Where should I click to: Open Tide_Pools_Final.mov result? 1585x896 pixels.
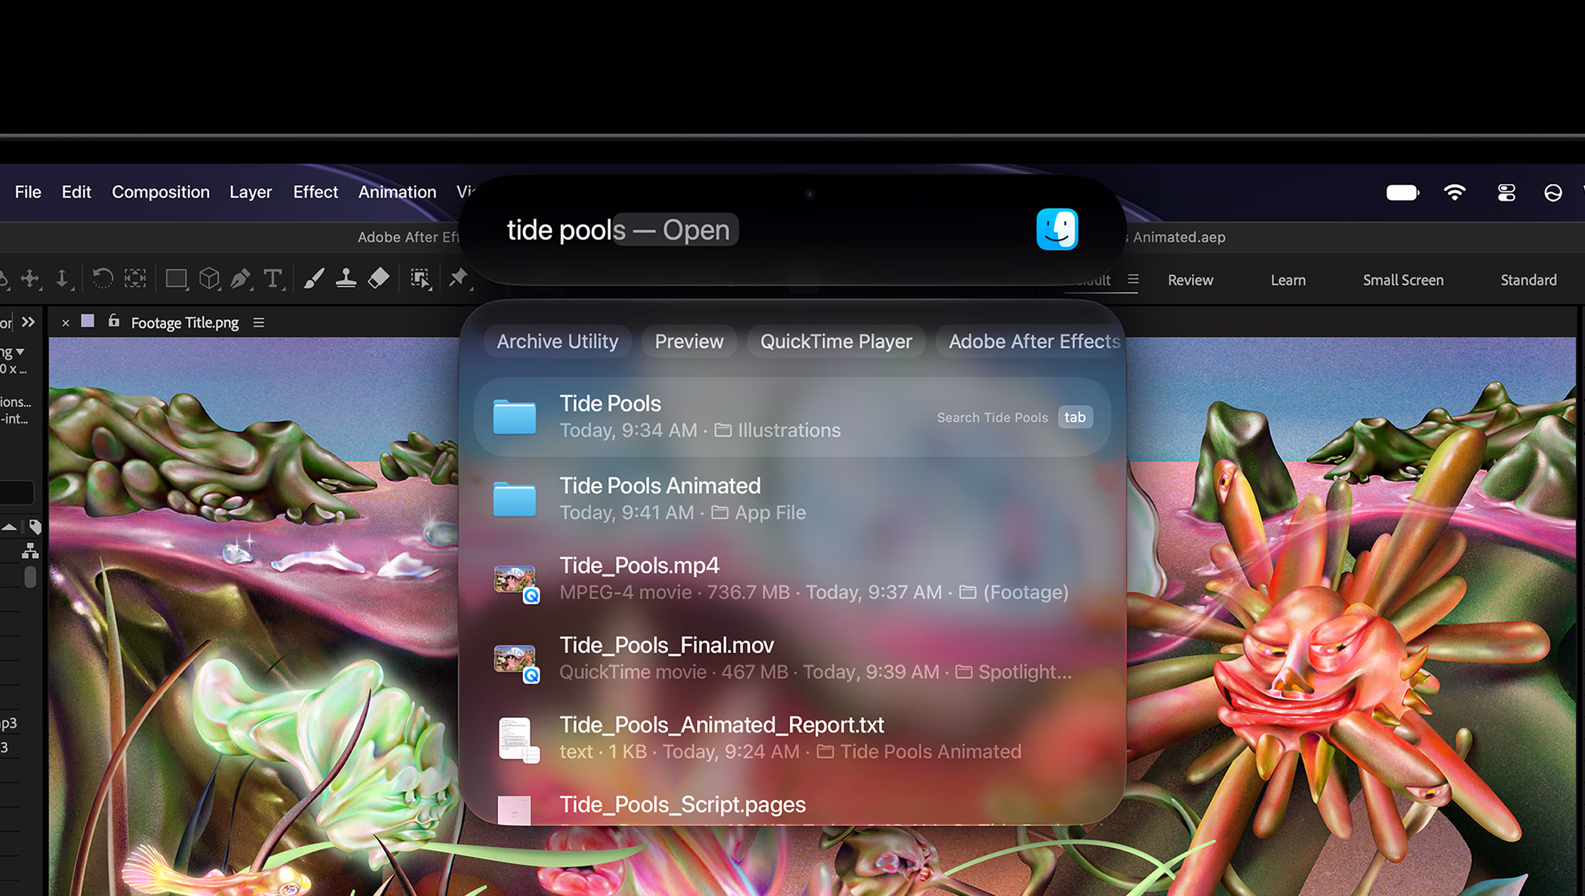[x=792, y=658]
